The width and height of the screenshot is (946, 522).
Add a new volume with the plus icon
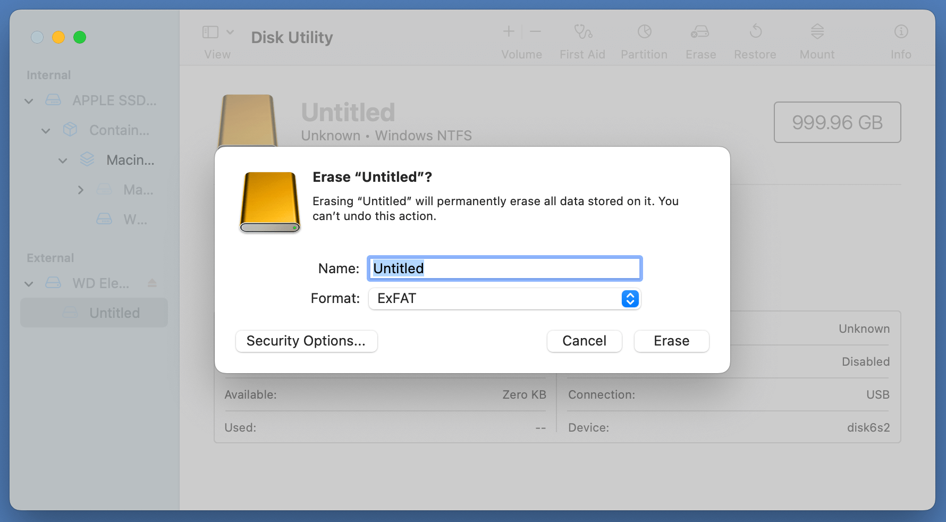[508, 32]
